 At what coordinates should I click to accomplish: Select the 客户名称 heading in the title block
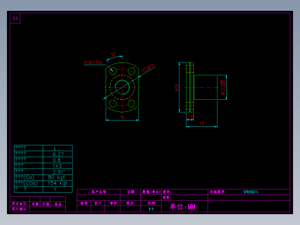coord(99,192)
